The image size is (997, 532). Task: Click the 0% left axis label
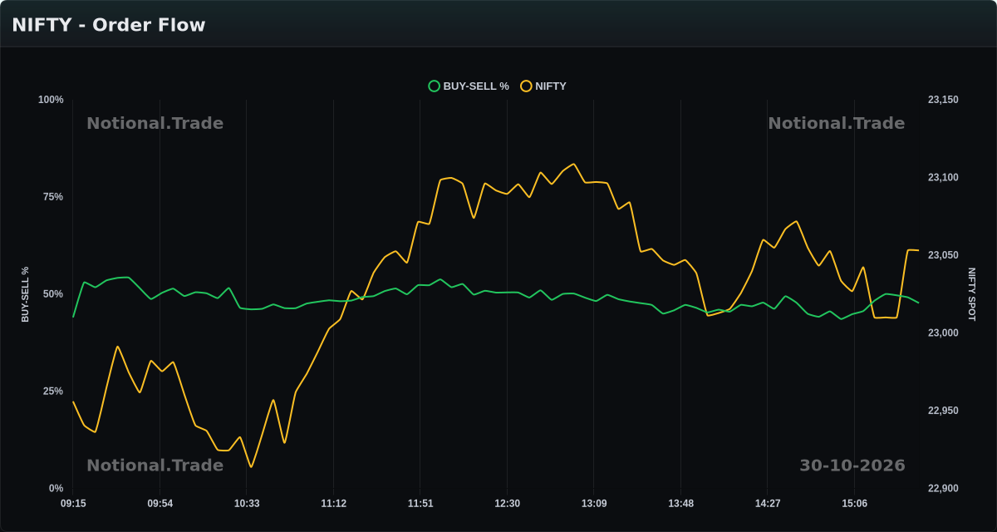tap(56, 489)
